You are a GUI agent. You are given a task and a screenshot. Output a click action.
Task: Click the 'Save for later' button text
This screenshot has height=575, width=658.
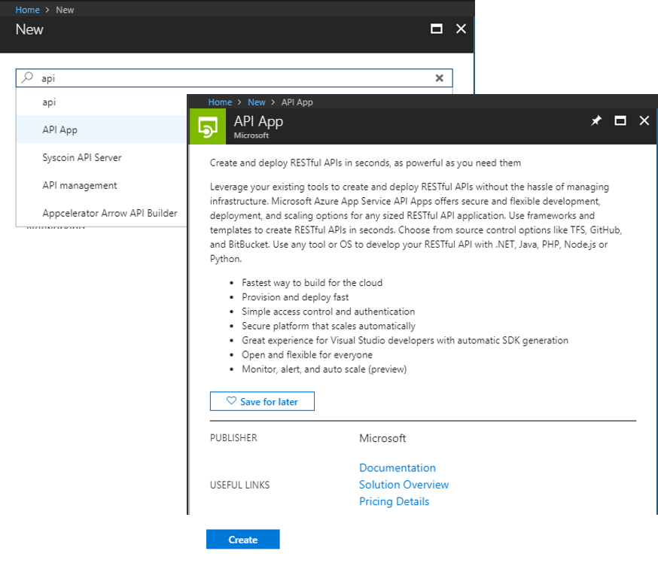click(269, 402)
